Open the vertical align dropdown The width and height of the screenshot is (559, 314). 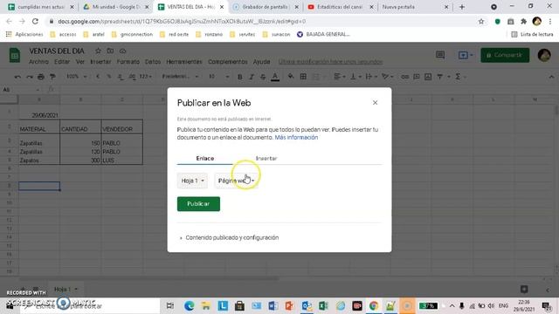click(x=355, y=77)
